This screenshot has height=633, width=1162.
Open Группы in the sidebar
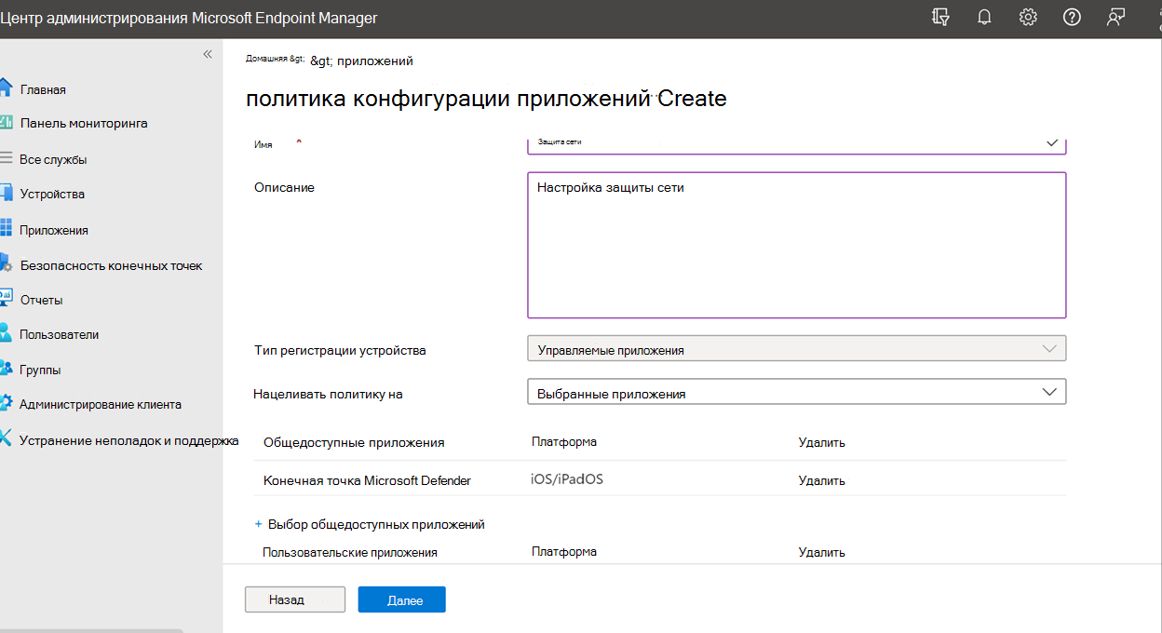pos(40,370)
